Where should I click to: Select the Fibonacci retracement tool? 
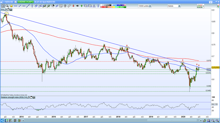(x=44, y=6)
